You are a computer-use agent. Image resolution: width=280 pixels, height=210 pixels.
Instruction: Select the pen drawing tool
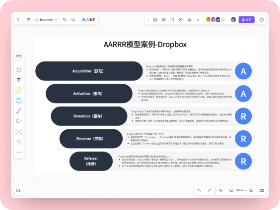pyautogui.click(x=19, y=121)
